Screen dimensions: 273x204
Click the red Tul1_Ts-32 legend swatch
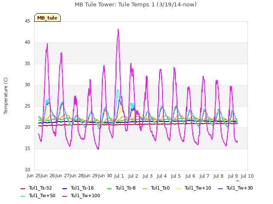coord(23,189)
